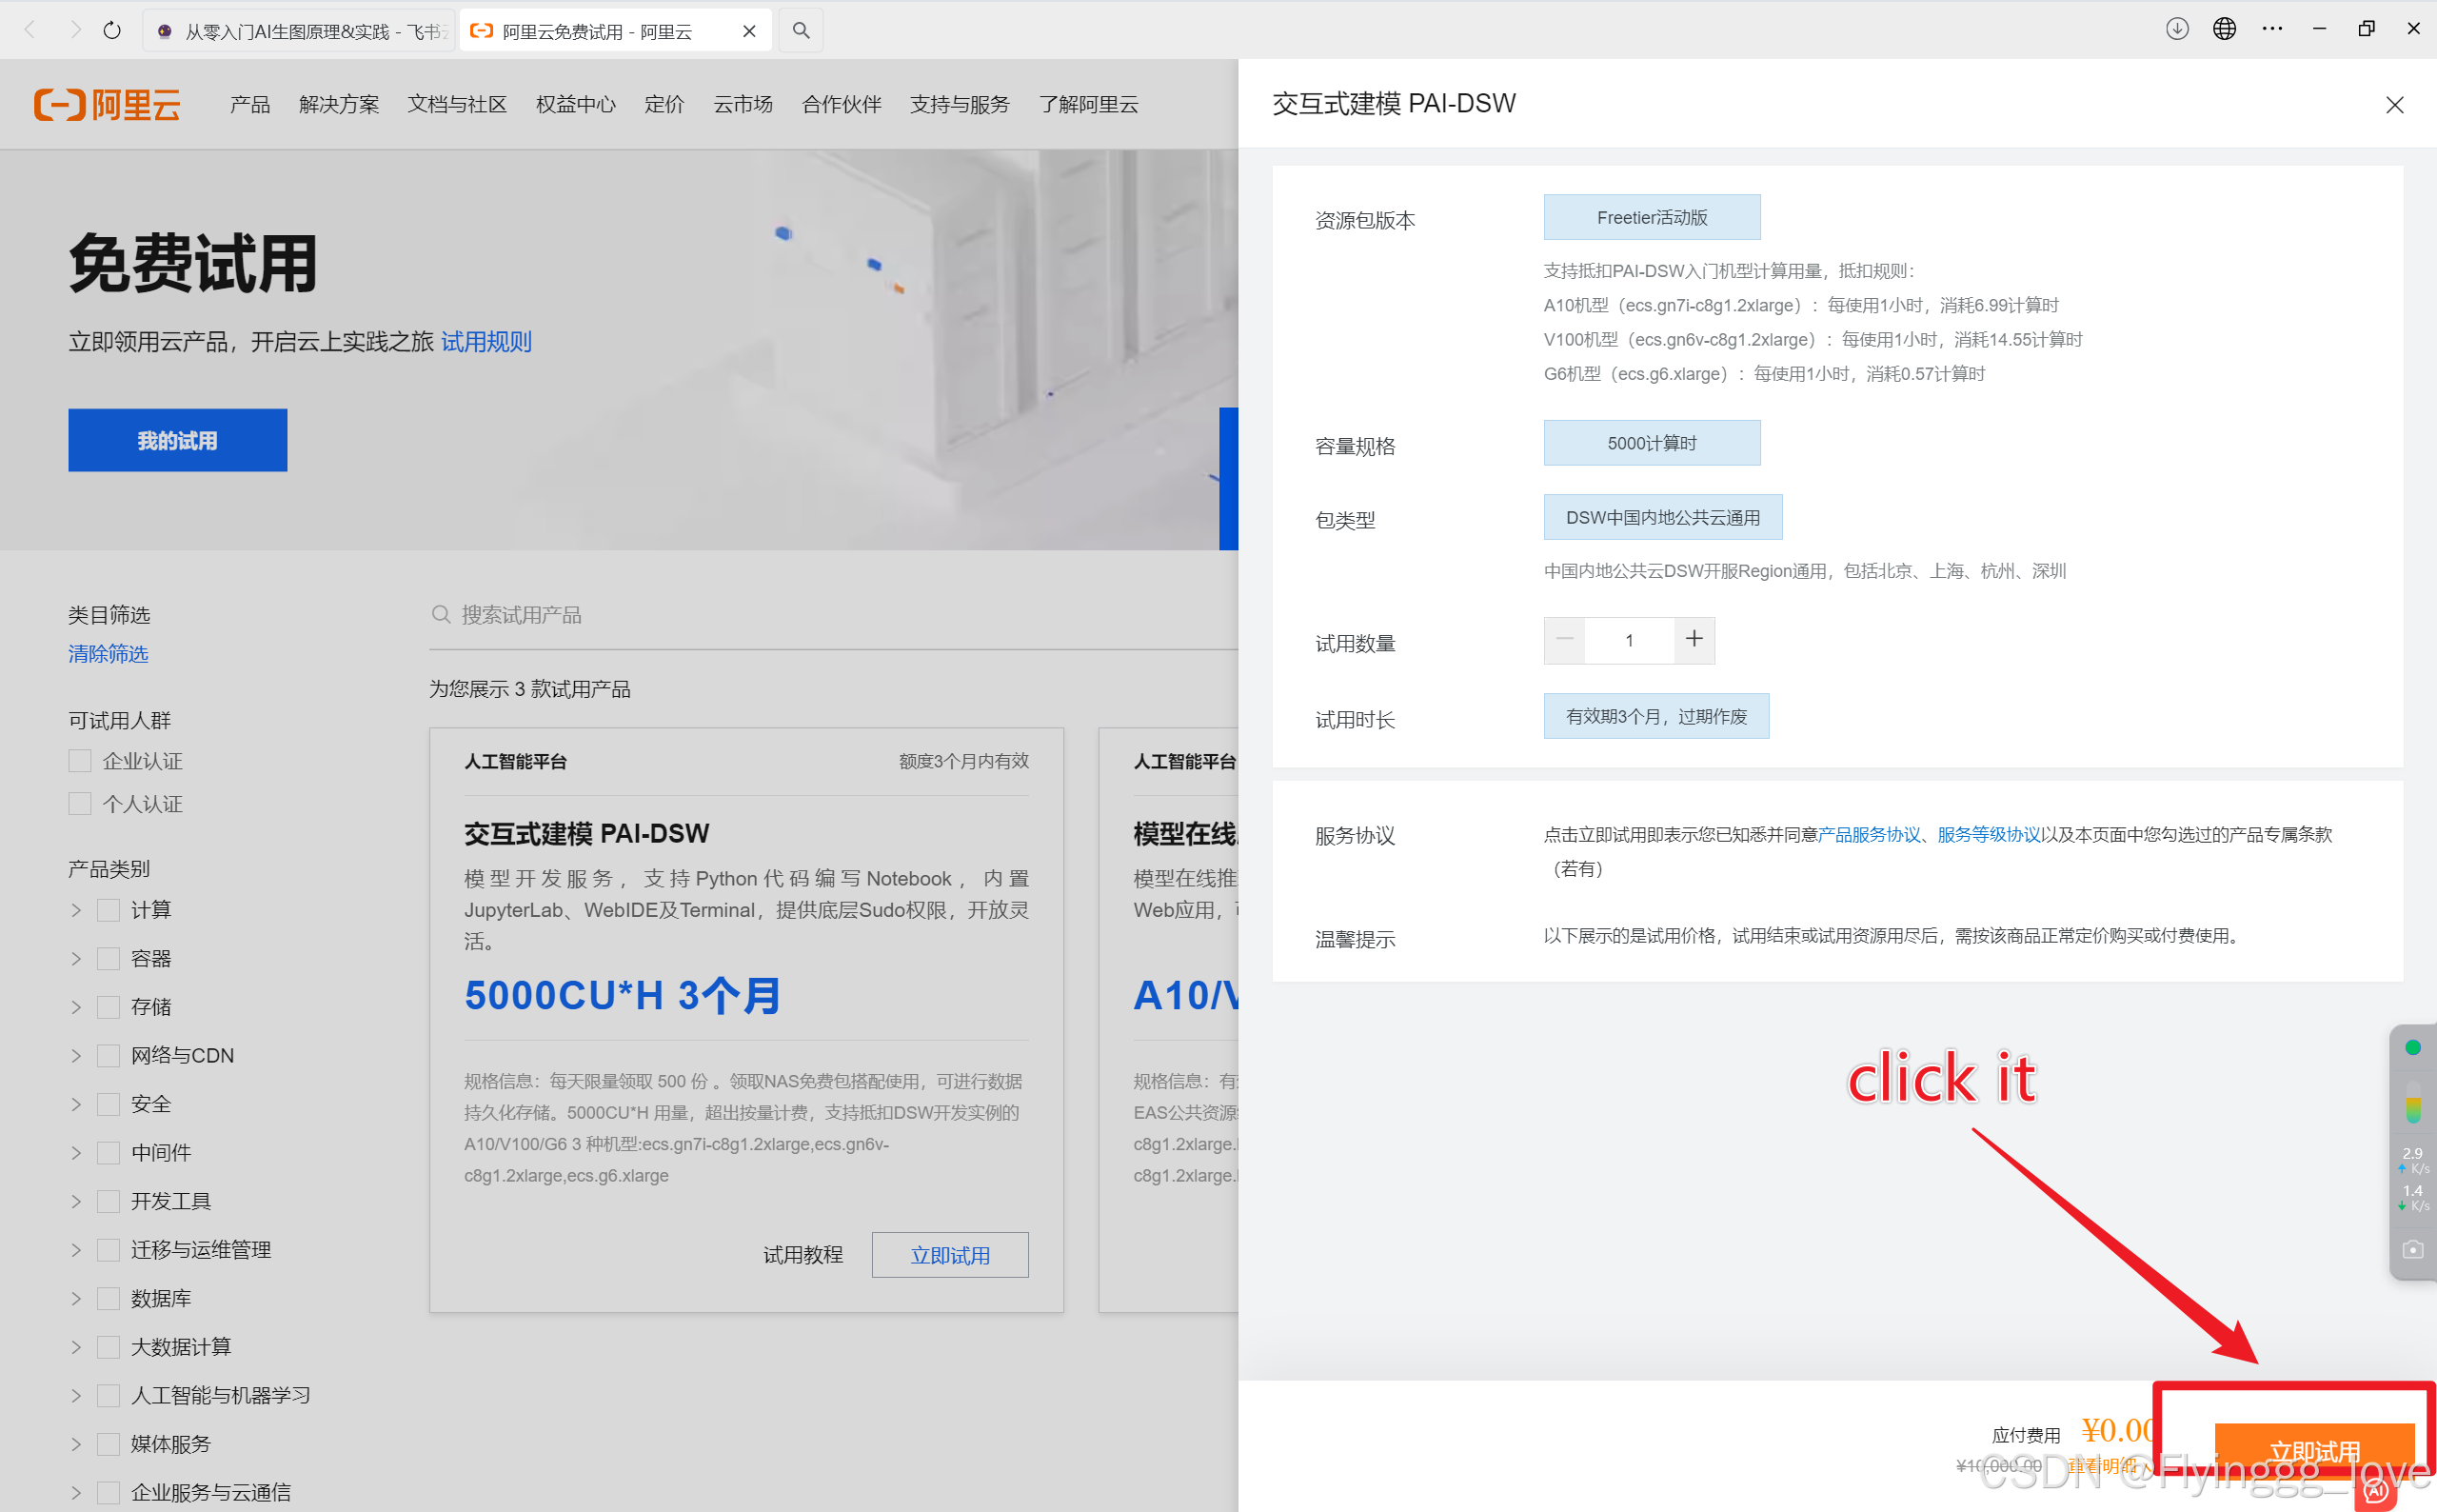Select the DSW中国内地公共云通用 package type

[1663, 517]
